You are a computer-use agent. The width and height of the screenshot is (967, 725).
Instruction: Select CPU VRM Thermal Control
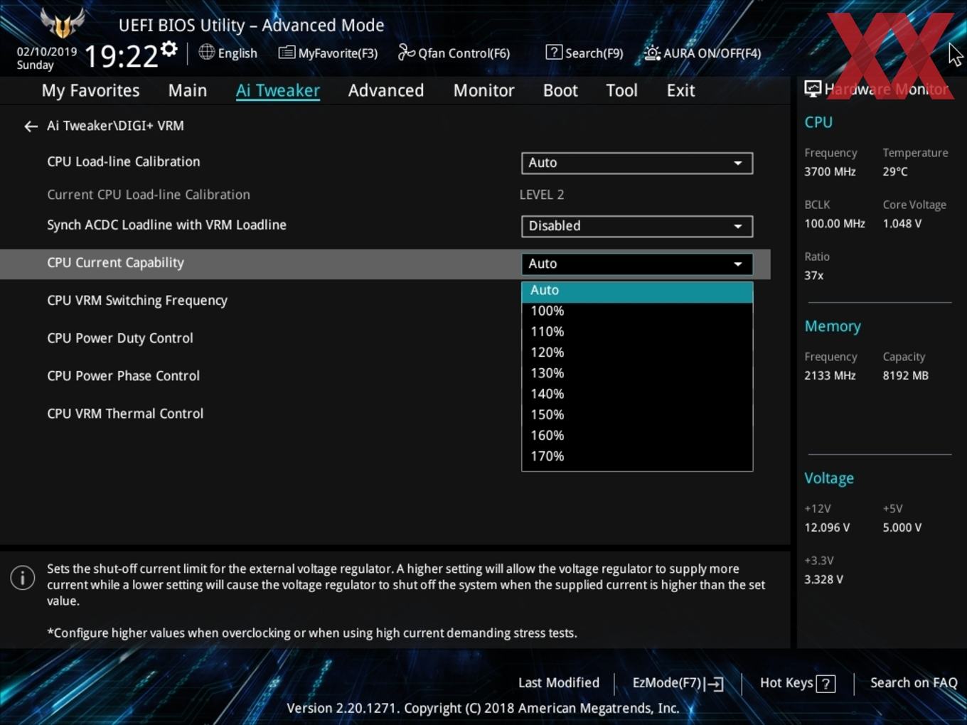coord(125,413)
